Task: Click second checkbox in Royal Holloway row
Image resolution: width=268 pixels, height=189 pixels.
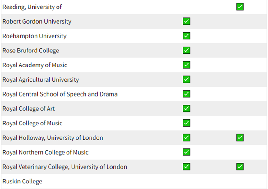Action: [x=240, y=137]
